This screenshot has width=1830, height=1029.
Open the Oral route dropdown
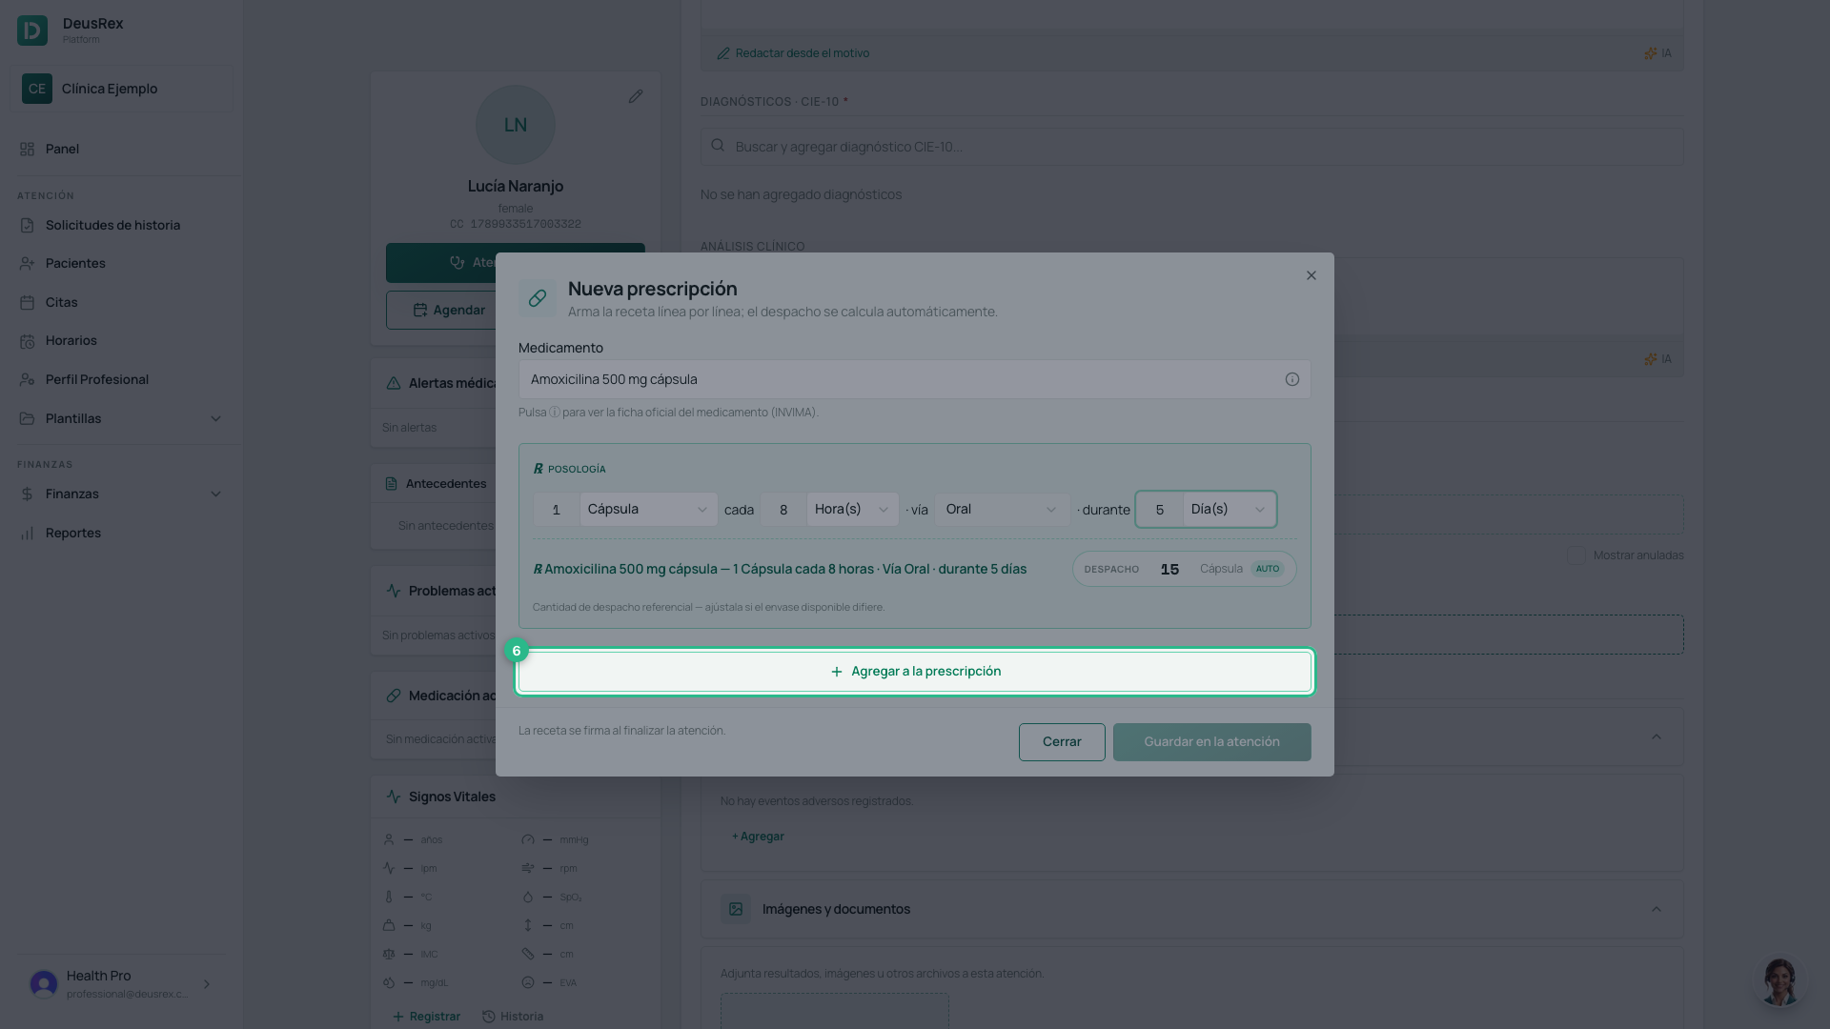1002,510
